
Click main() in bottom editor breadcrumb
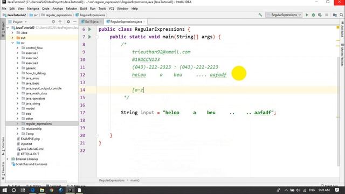(135, 181)
